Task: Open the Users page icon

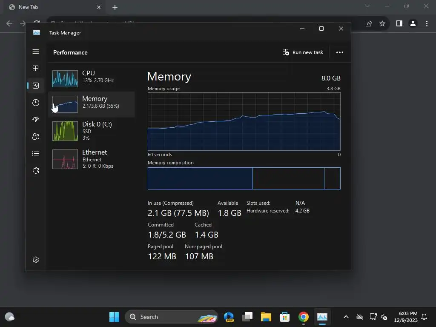Action: tap(36, 137)
